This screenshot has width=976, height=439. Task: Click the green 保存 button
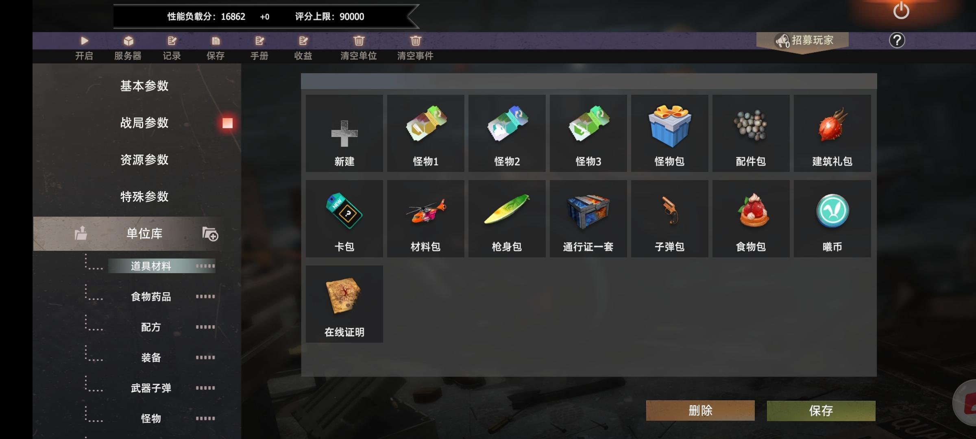(821, 411)
